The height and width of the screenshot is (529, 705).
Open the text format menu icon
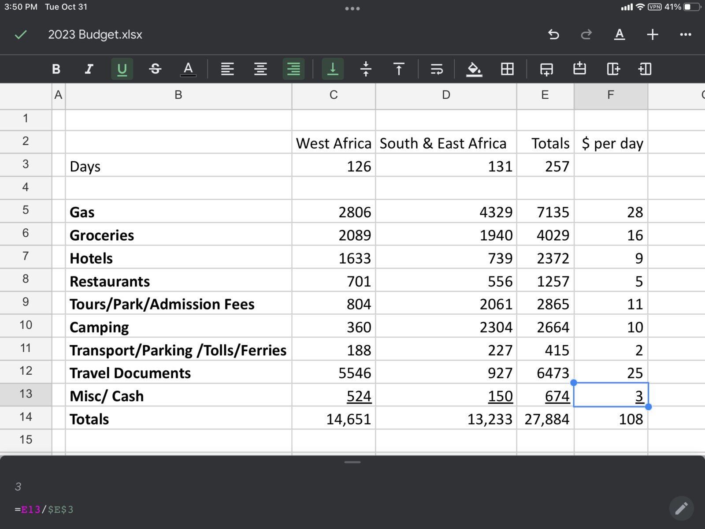(620, 34)
